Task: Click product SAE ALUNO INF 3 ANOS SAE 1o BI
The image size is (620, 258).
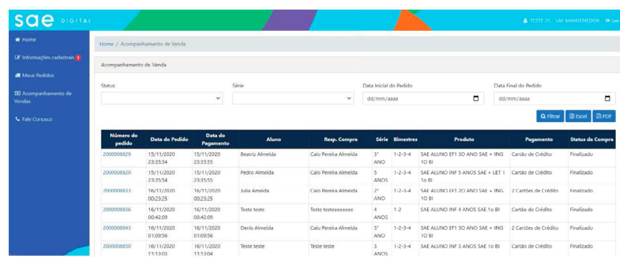Action: pyautogui.click(x=460, y=246)
